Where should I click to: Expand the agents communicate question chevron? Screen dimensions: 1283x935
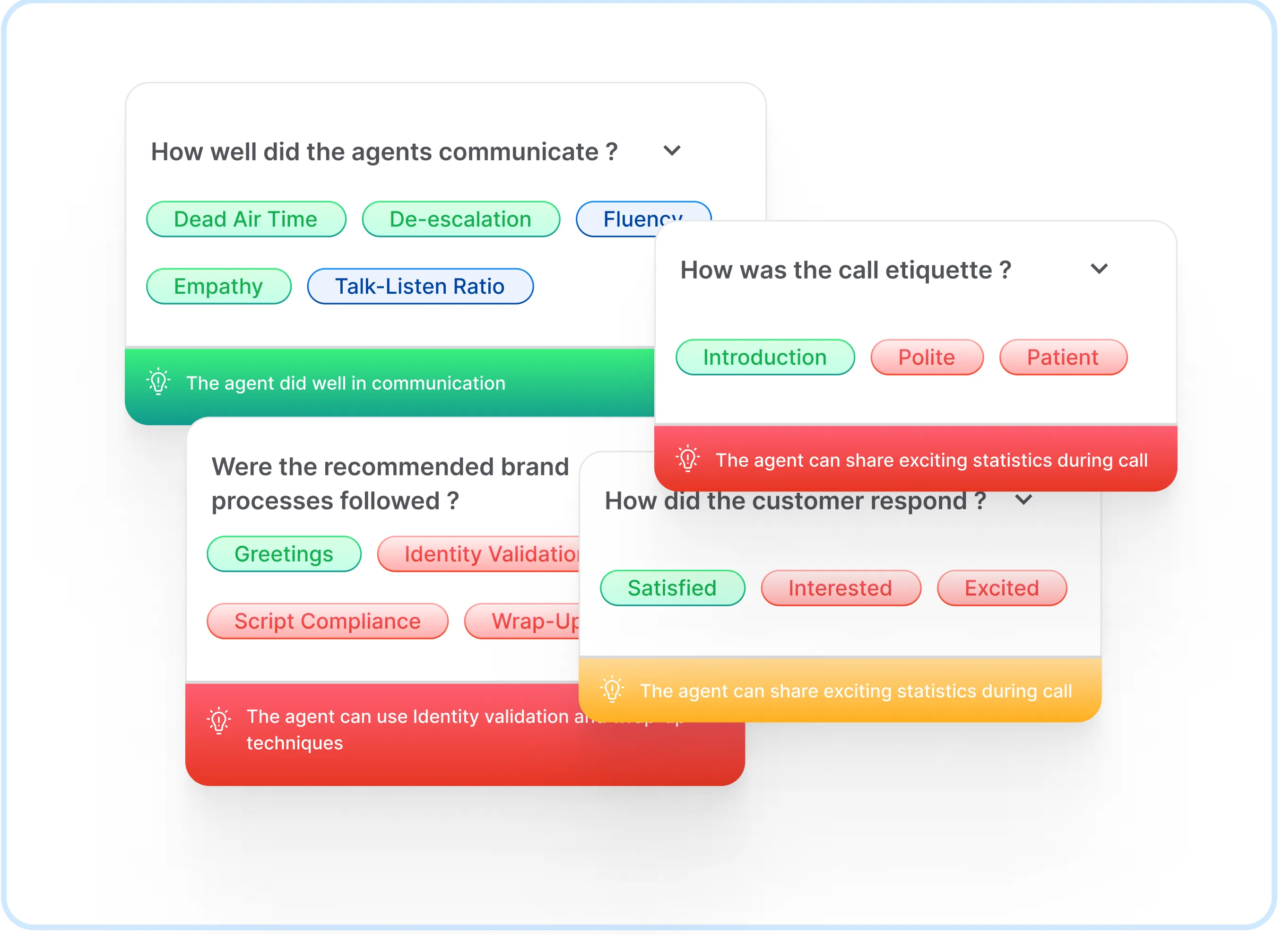[672, 151]
